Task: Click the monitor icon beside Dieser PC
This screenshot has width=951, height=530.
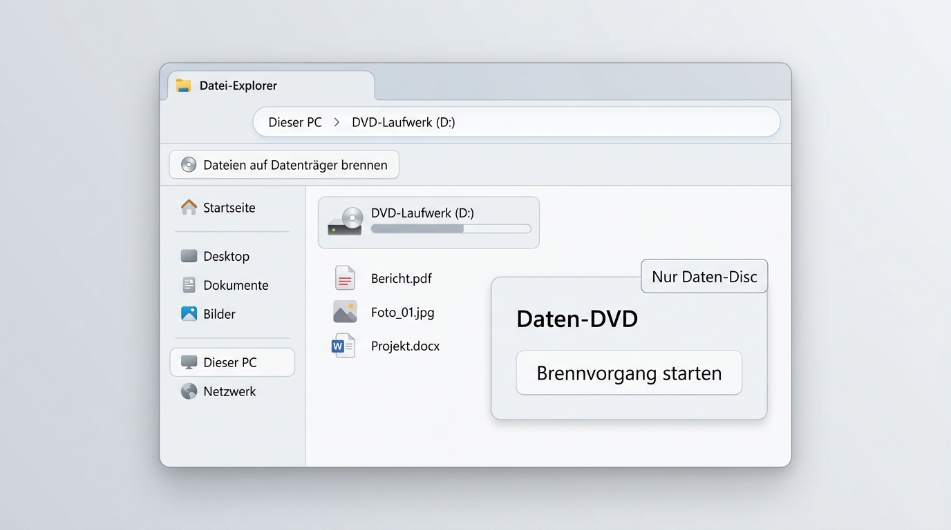Action: [x=189, y=362]
